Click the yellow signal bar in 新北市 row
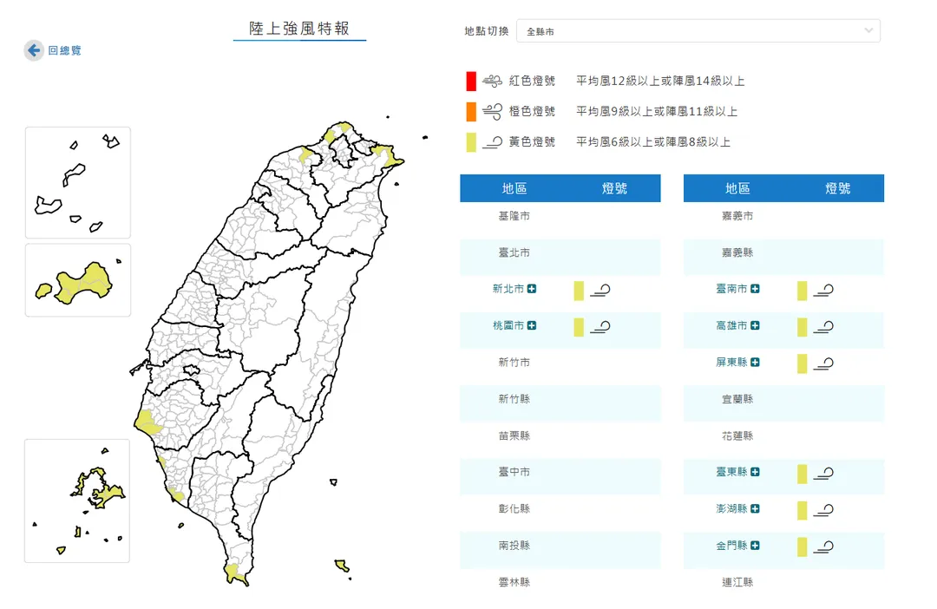 click(x=579, y=291)
